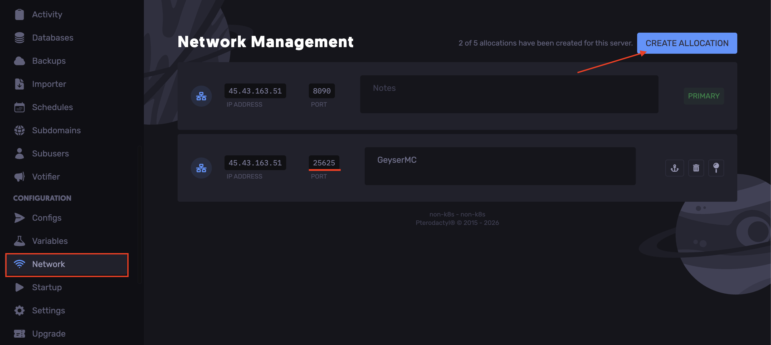Click the network icon beside port 25625
The height and width of the screenshot is (345, 771).
(x=201, y=168)
